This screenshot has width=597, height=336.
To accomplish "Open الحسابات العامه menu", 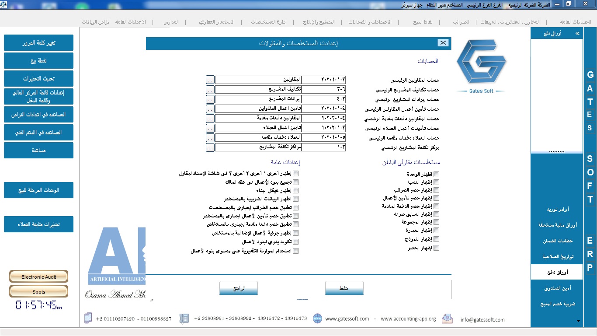I will 575,22.
